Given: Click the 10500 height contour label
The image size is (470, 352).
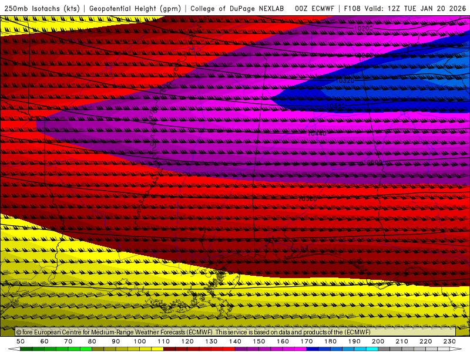Looking at the screenshot, I should point(373,163).
